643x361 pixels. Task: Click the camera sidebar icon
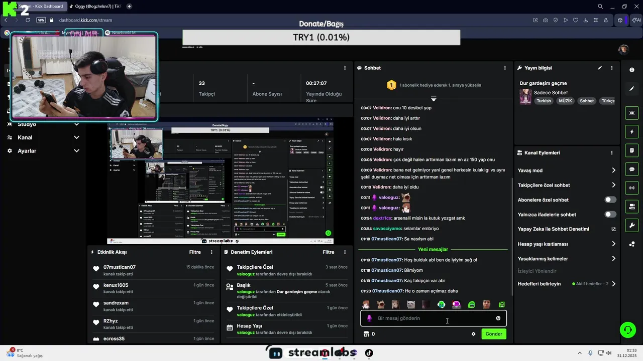point(632,207)
